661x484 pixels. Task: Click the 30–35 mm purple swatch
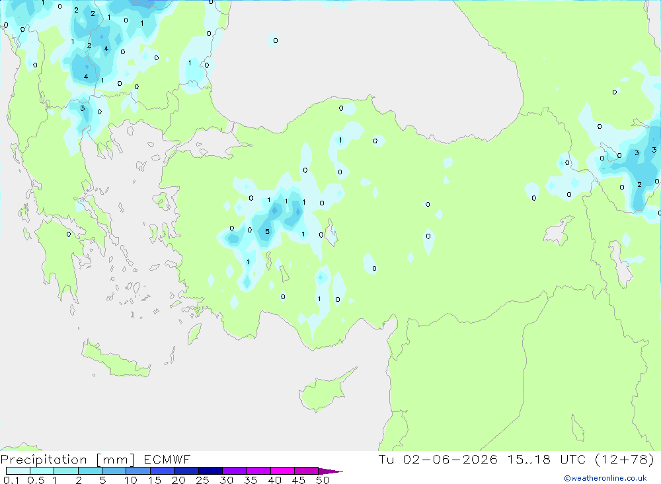point(235,471)
